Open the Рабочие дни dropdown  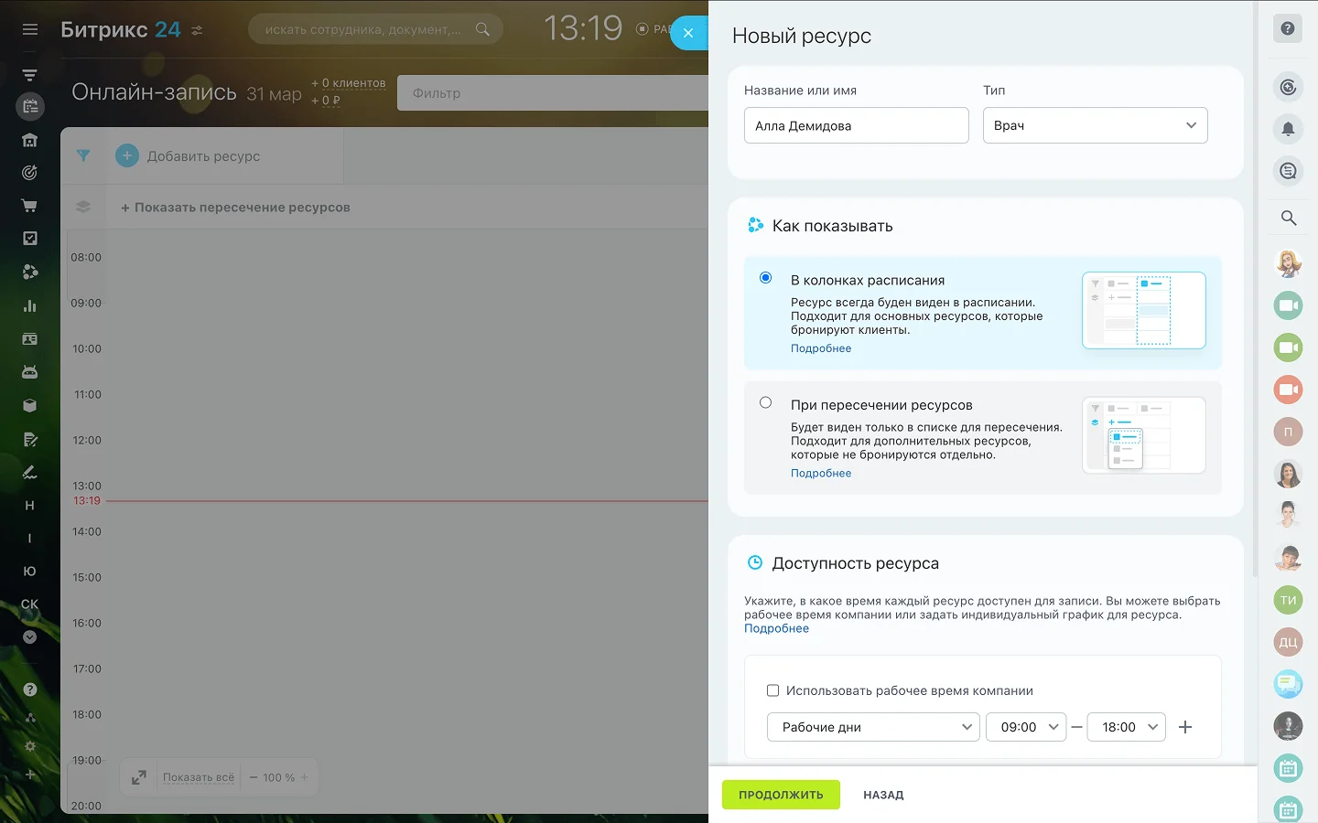coord(873,727)
